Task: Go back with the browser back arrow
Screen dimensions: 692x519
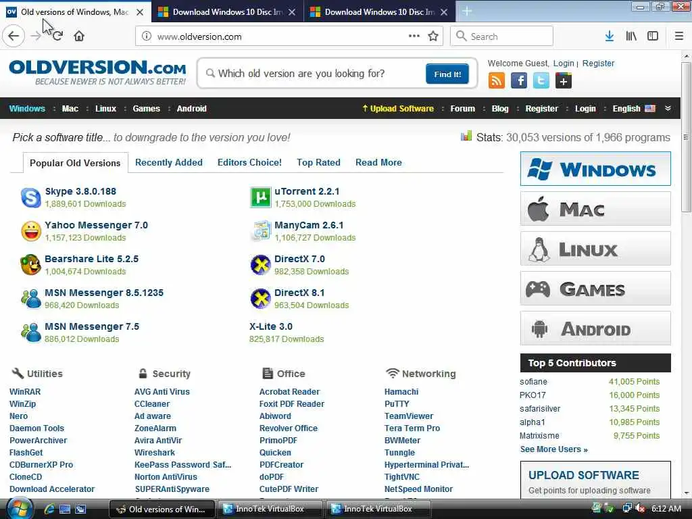Action: pos(14,36)
